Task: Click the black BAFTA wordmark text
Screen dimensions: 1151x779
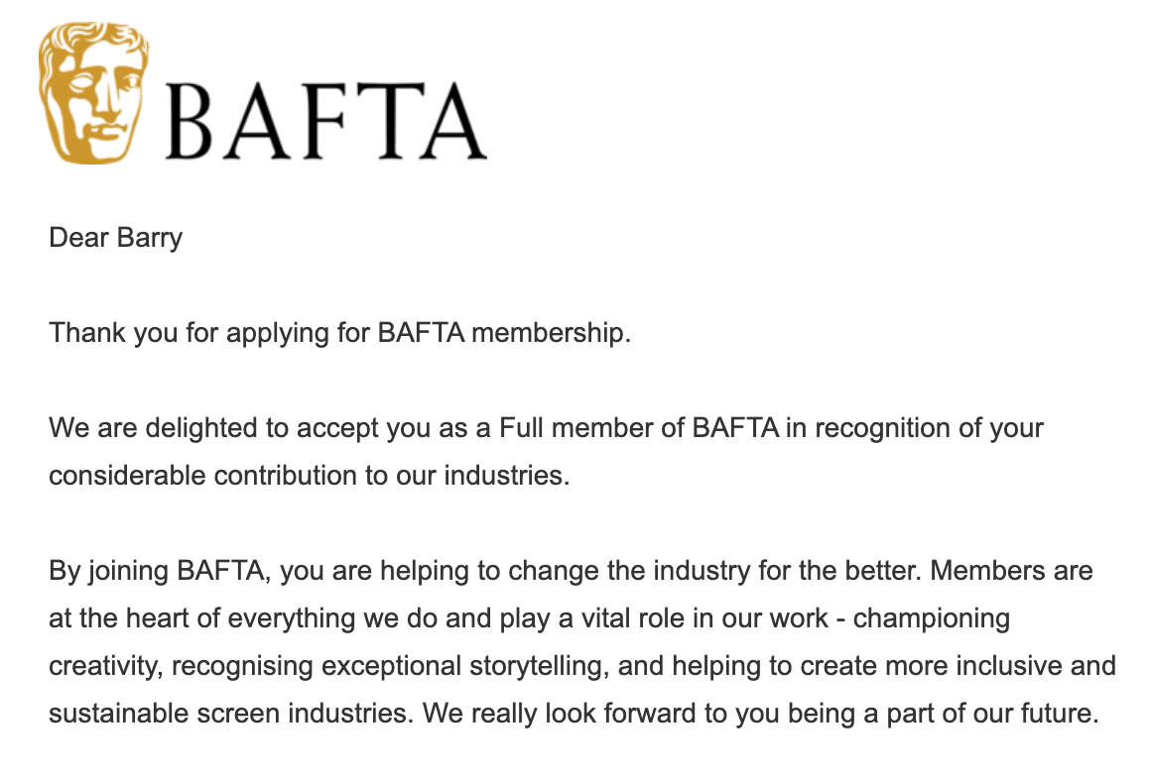Action: pyautogui.click(x=325, y=123)
